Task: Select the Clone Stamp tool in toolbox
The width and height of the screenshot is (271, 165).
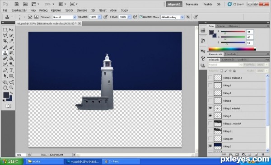Action: tap(5, 53)
